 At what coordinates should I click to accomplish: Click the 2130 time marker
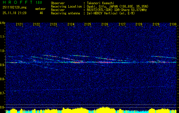point(173,24)
